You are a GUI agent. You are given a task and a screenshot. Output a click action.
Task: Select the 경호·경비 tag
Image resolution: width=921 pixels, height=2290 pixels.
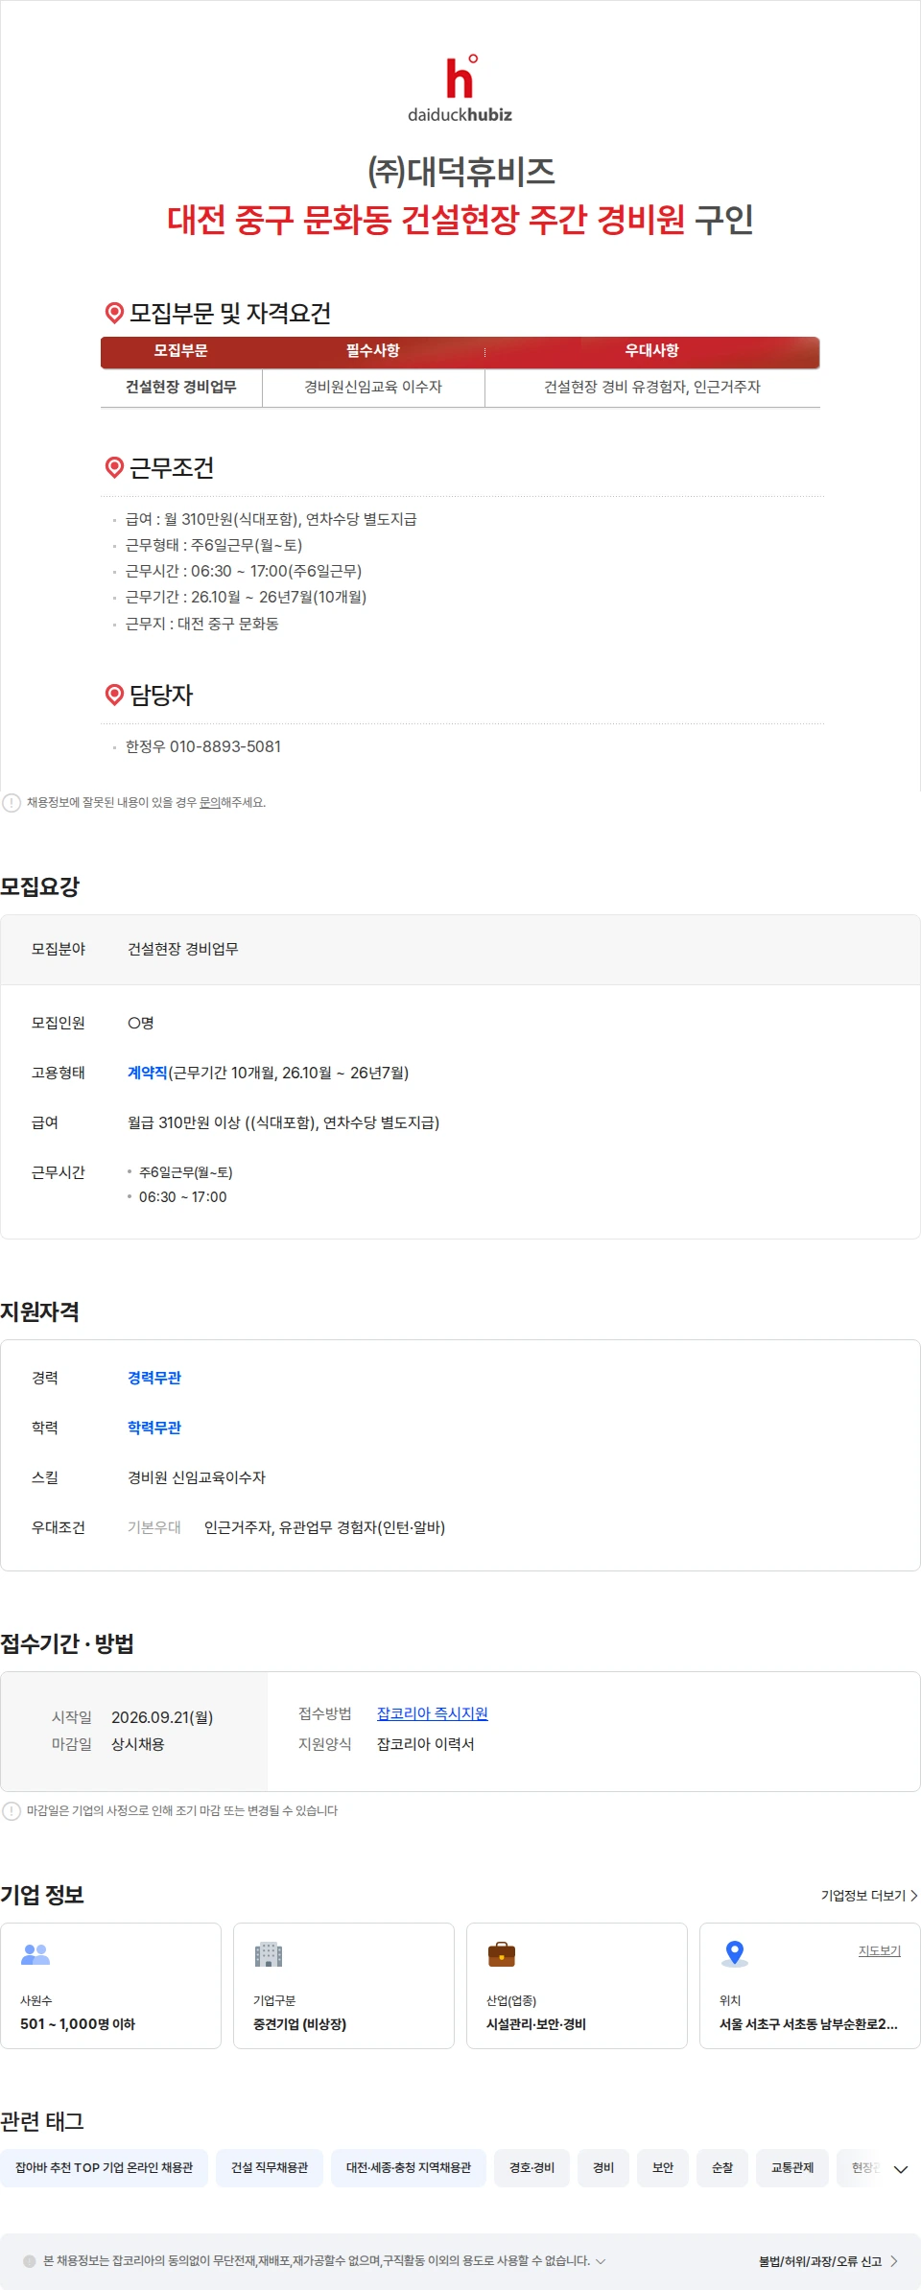coord(532,2168)
